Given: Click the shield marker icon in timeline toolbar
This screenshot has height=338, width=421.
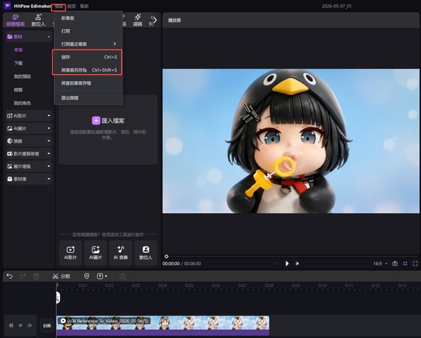Looking at the screenshot, I should click(86, 276).
